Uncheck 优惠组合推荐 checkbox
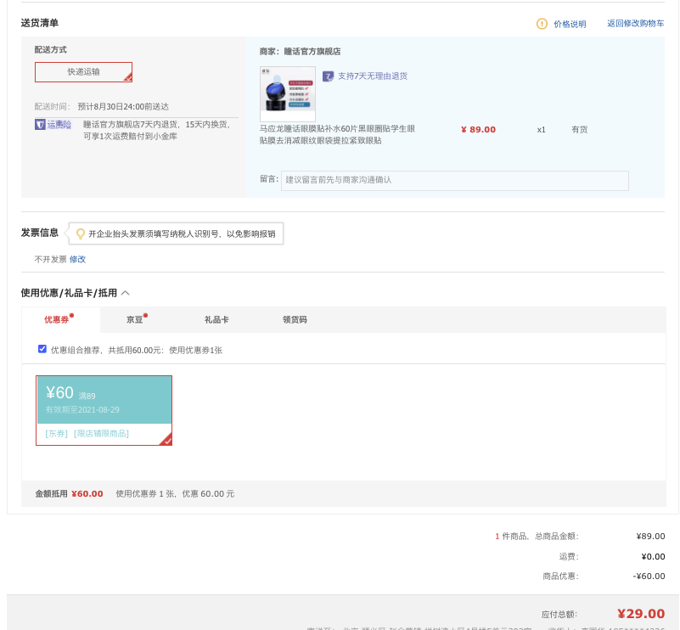 (42, 349)
